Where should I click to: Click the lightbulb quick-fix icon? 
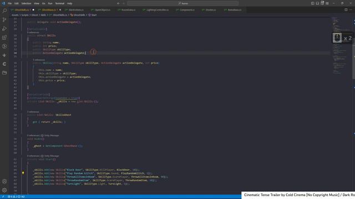pos(23,173)
